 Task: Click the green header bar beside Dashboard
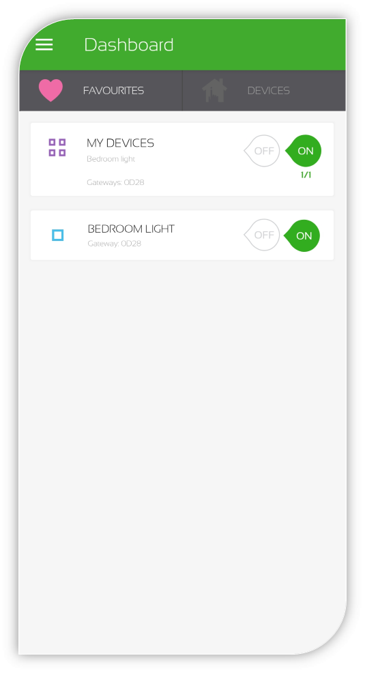257,44
